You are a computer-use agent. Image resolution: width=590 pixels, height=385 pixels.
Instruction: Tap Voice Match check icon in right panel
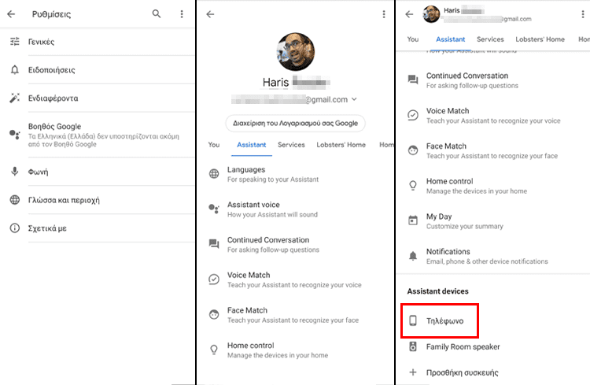coord(413,115)
